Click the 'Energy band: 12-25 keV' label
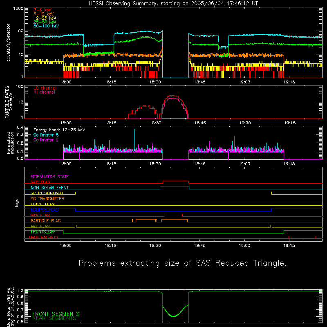 pyautogui.click(x=59, y=130)
